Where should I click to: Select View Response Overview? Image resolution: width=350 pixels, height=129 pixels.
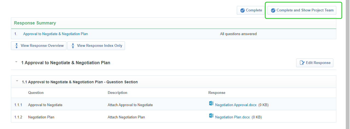point(39,46)
